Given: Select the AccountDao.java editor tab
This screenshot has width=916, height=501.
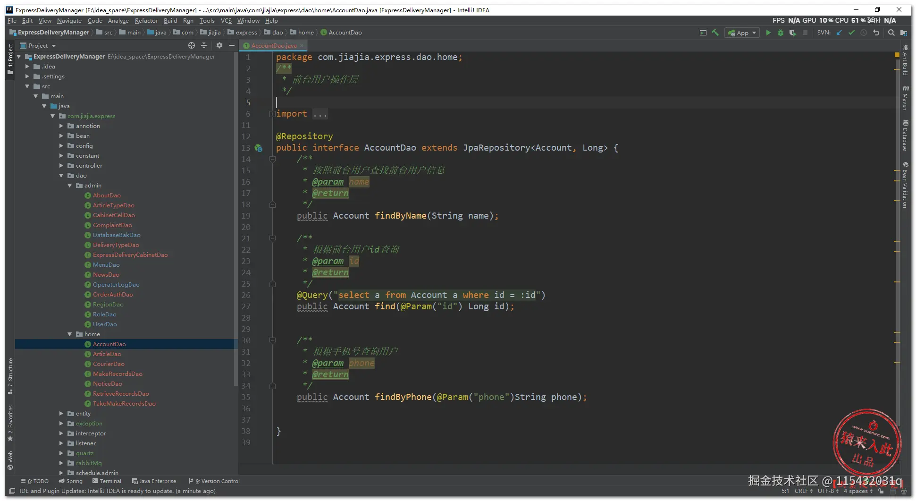Looking at the screenshot, I should pos(274,46).
